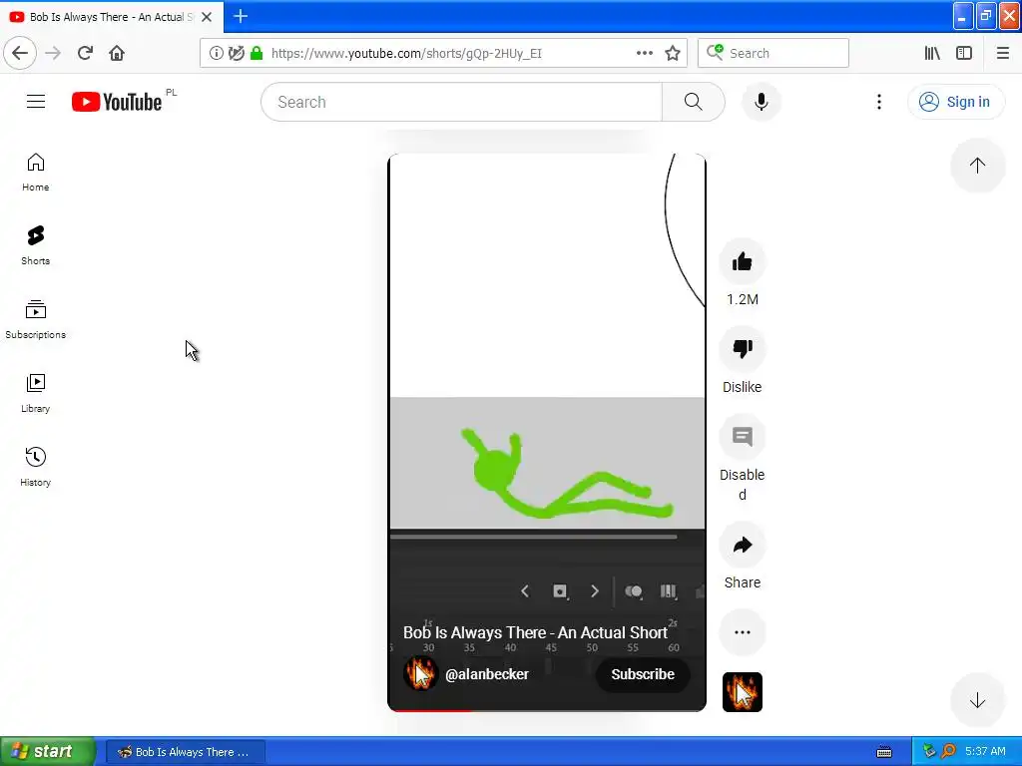Focus the YouTube search field

(x=461, y=102)
